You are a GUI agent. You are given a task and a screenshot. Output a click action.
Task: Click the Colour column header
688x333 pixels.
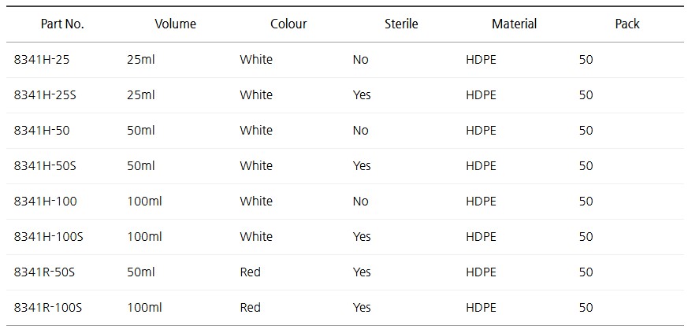[x=288, y=24]
